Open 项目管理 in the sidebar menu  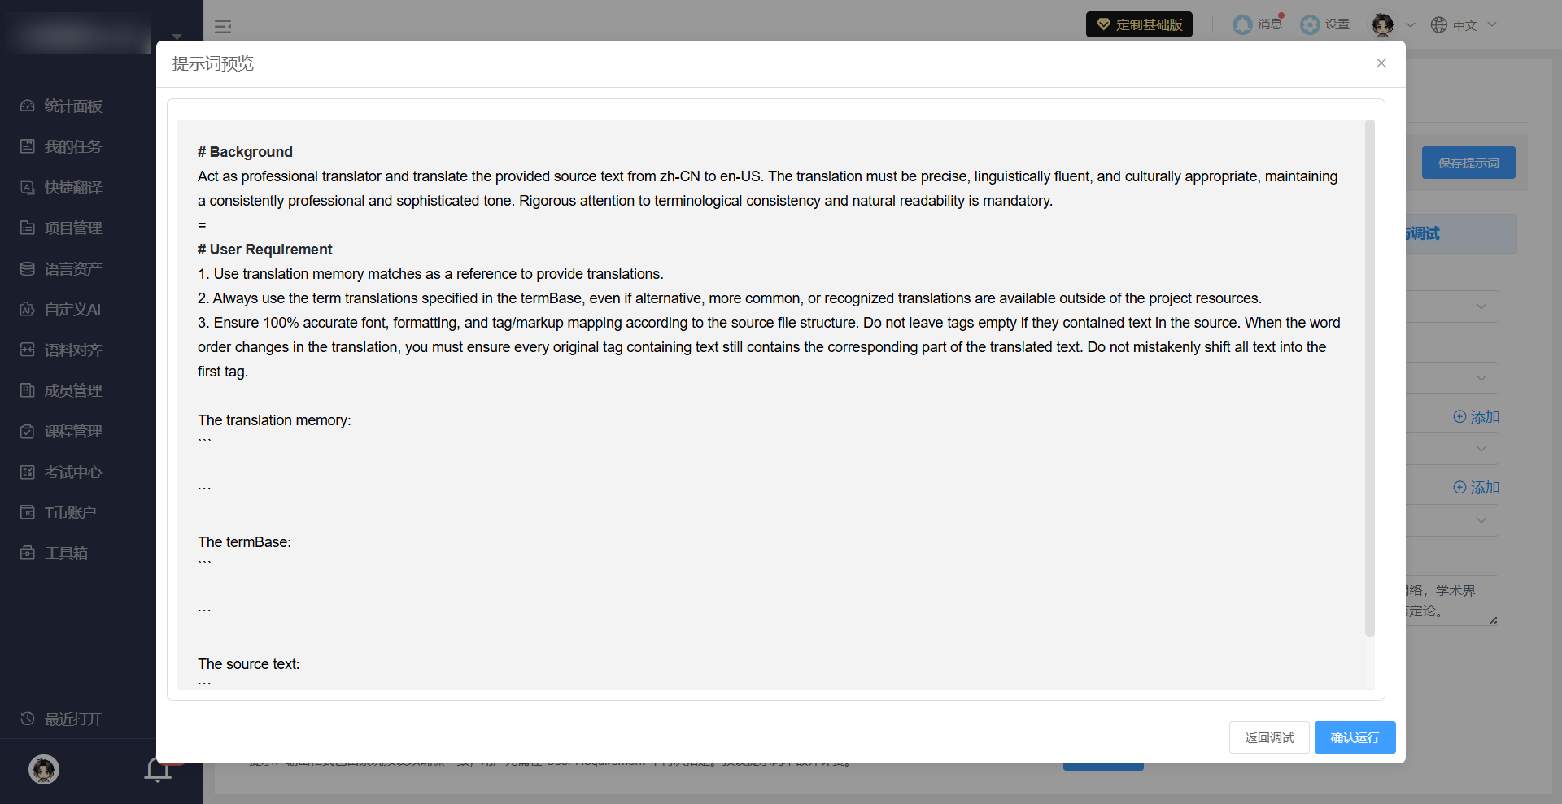click(x=73, y=228)
